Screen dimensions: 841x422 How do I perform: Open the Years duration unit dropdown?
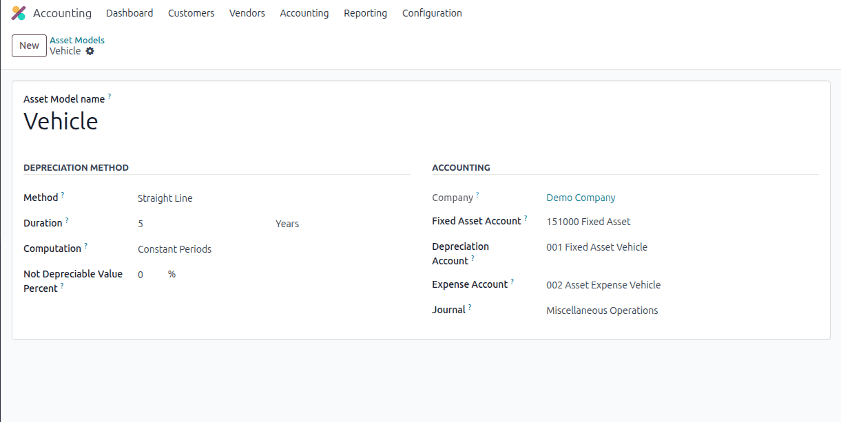pyautogui.click(x=288, y=223)
